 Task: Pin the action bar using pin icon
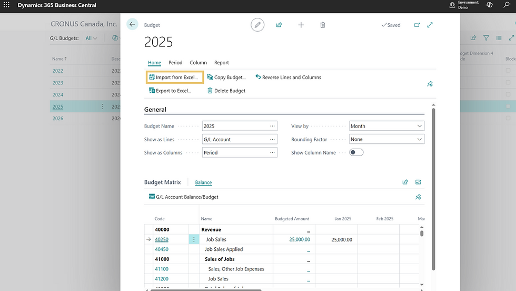(x=430, y=84)
